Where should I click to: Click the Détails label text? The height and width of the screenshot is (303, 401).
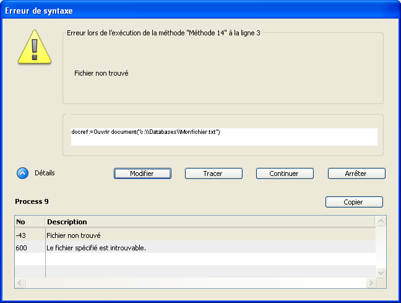(45, 173)
